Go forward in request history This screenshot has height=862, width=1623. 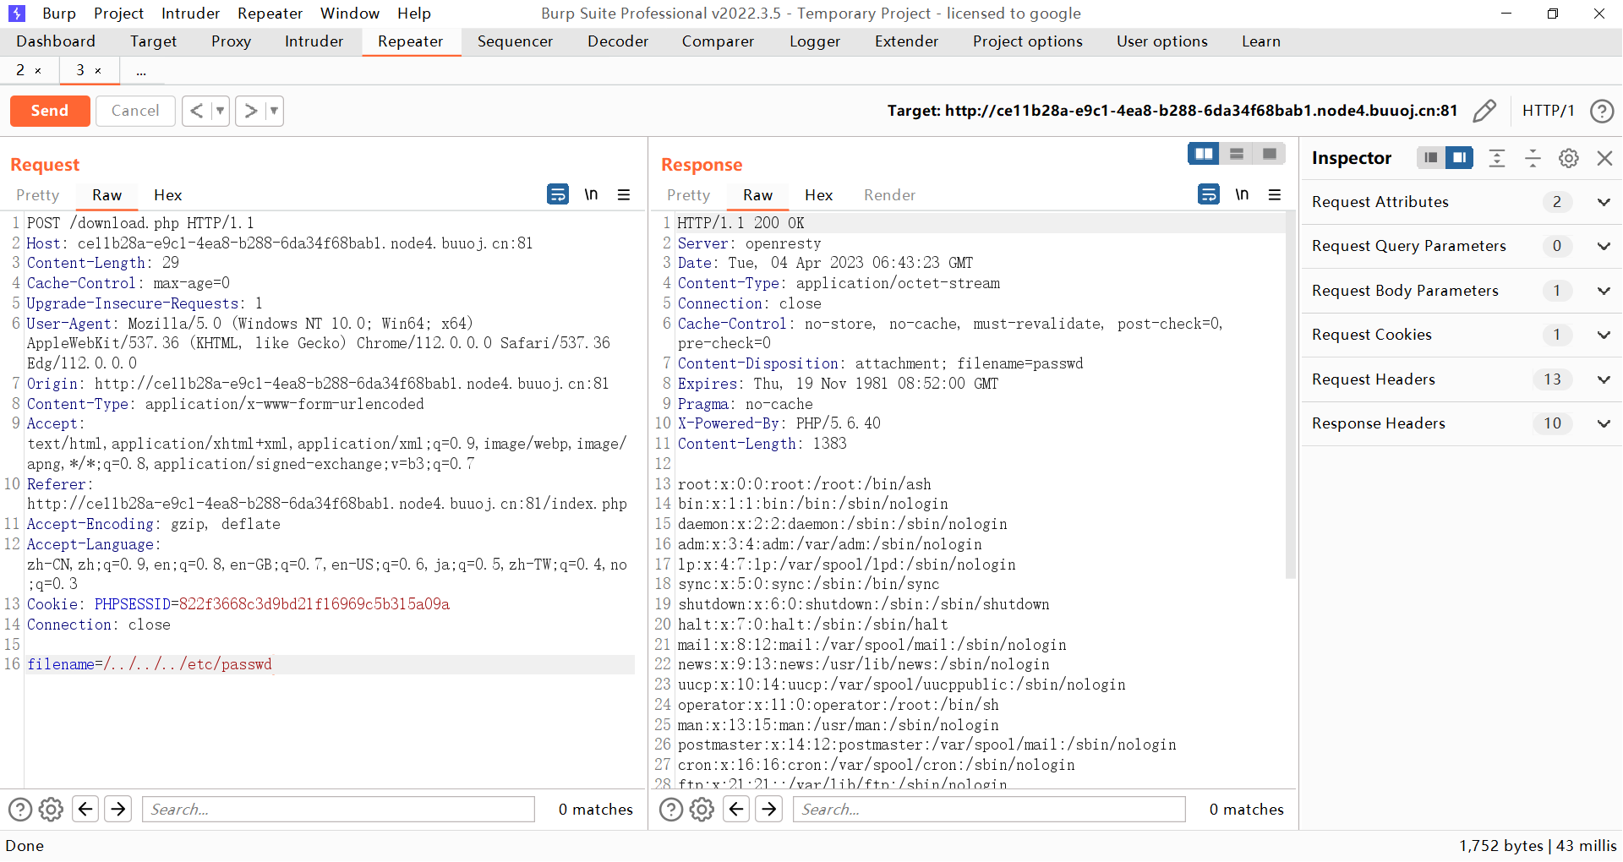pyautogui.click(x=250, y=111)
